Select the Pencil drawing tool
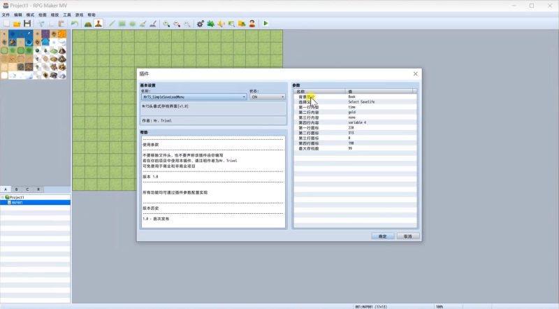The height and width of the screenshot is (309, 559). tap(112, 24)
